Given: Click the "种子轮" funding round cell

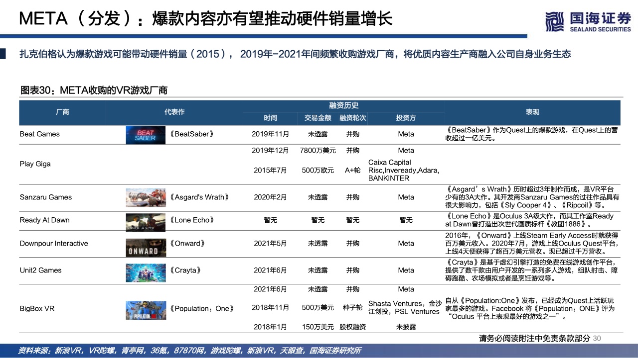Looking at the screenshot, I should pos(353,308).
